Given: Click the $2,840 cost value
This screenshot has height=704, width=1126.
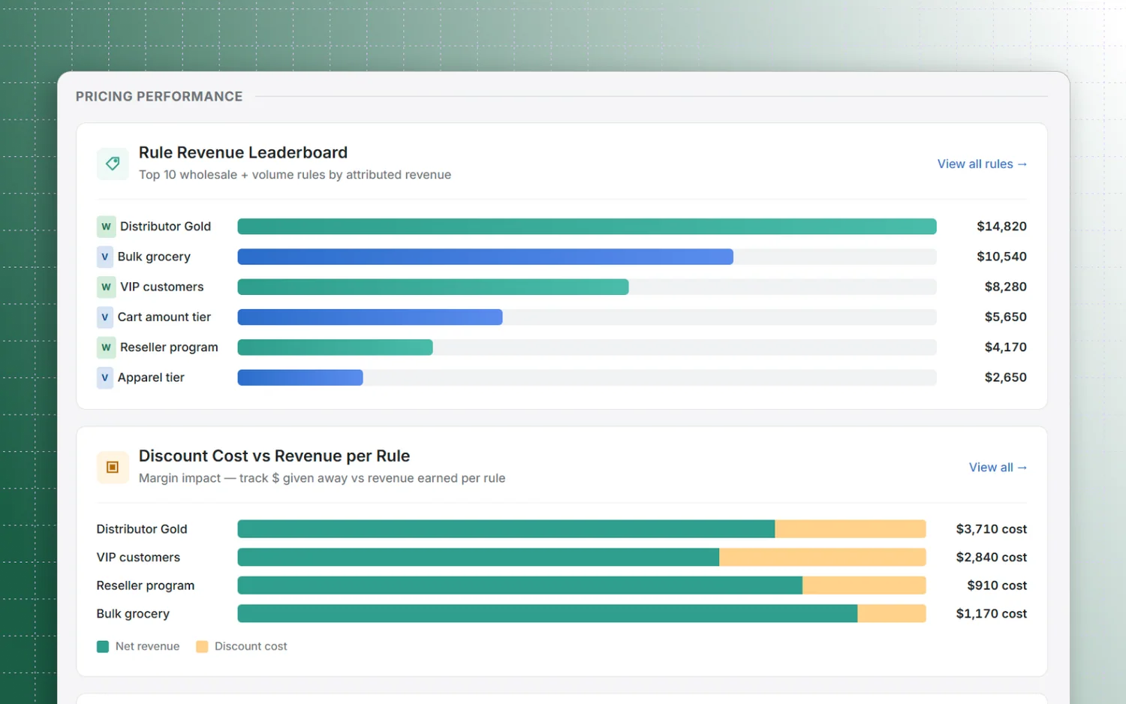Looking at the screenshot, I should [991, 557].
